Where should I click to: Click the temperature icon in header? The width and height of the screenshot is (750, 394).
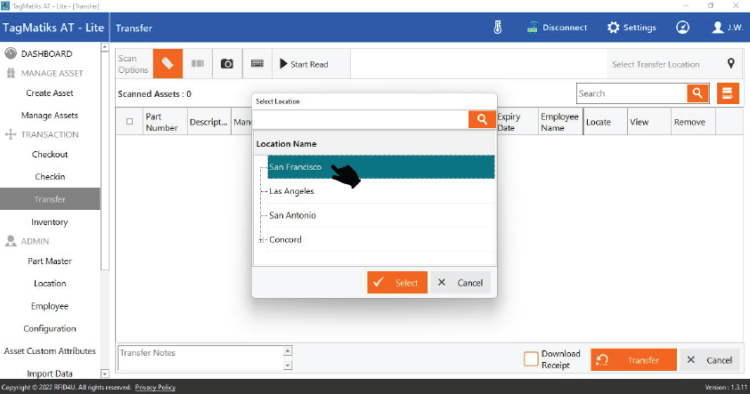pyautogui.click(x=499, y=28)
